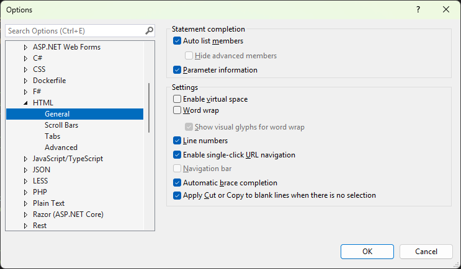
Task: Uncheck Enable single-click URL navigation
Action: coord(177,155)
